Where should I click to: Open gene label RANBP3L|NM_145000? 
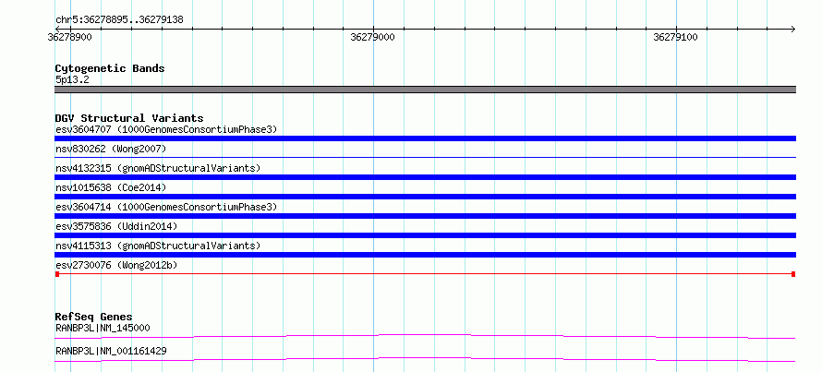(x=103, y=328)
